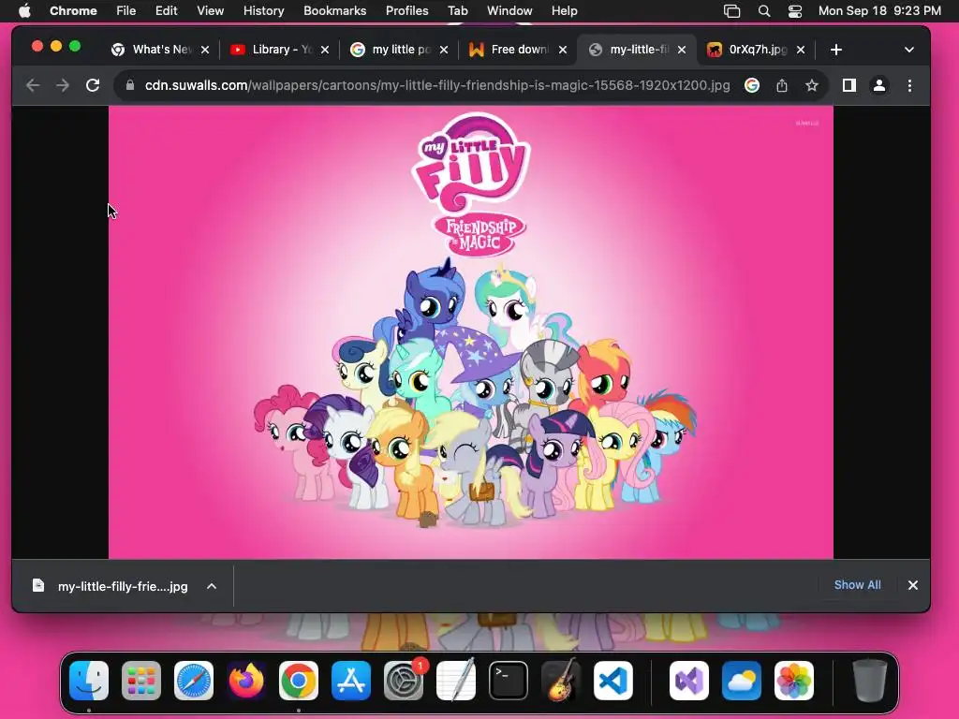The height and width of the screenshot is (719, 959).
Task: Close the What's New tab
Action: point(205,50)
